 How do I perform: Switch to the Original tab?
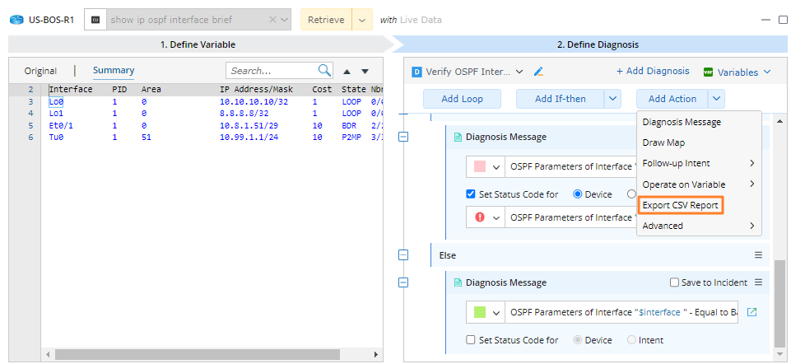pyautogui.click(x=40, y=71)
